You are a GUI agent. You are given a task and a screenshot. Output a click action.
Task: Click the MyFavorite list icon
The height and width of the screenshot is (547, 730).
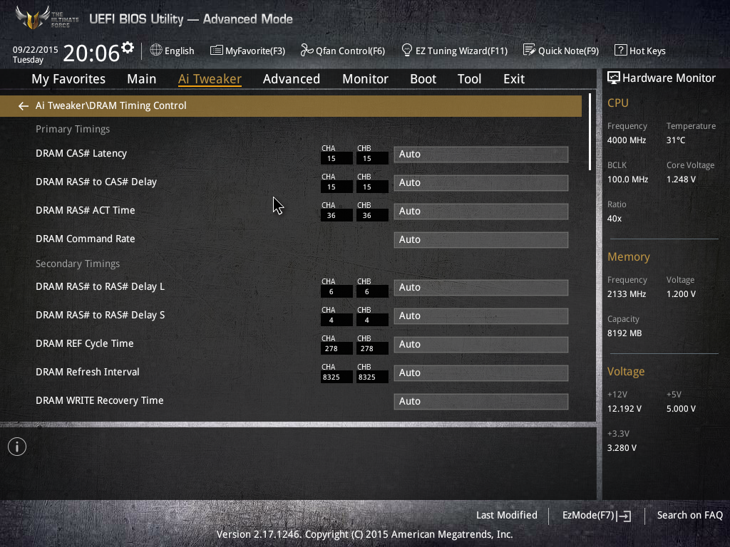(217, 51)
